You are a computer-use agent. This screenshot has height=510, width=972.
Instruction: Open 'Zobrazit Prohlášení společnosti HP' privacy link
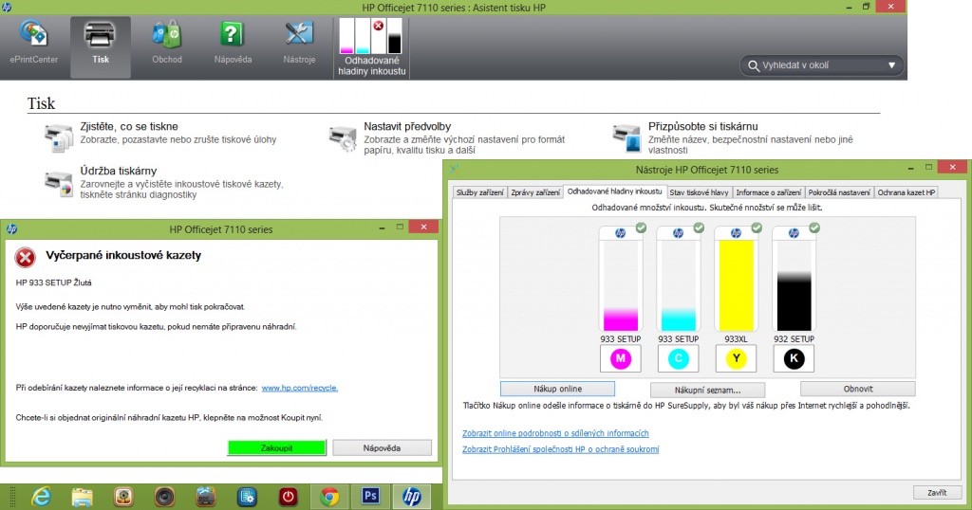[560, 449]
